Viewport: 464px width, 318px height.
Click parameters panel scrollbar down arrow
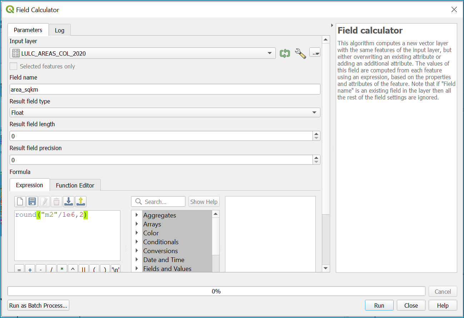tap(326, 268)
